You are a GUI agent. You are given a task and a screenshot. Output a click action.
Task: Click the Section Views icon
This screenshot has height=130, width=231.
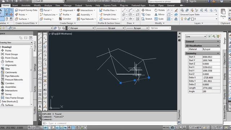[x=101, y=19]
